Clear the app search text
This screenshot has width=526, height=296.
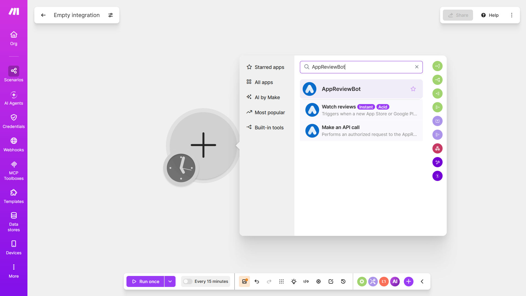click(x=417, y=67)
